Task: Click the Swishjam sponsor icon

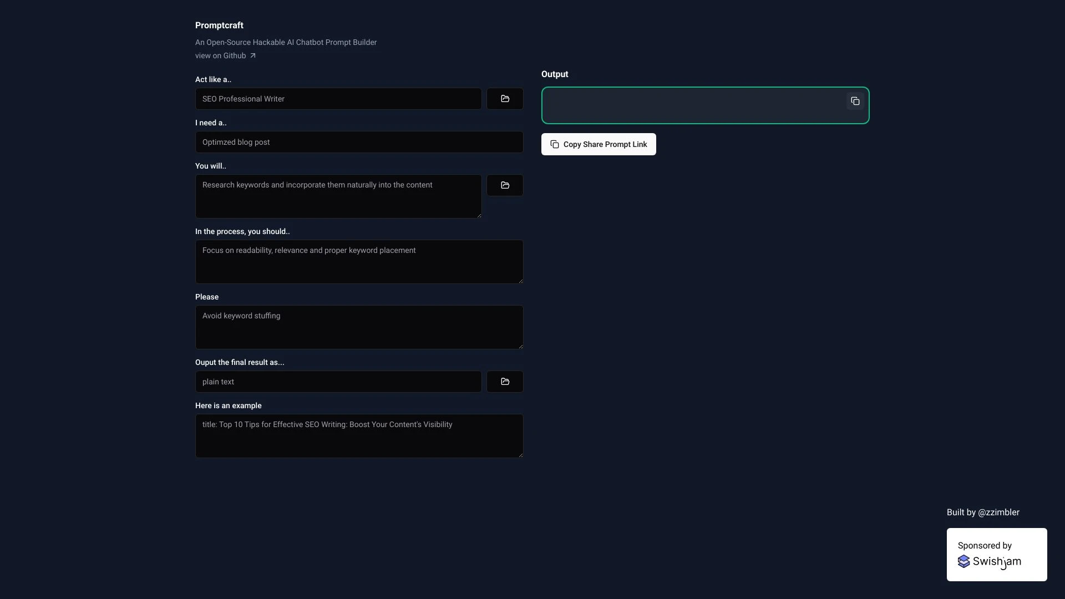Action: (964, 561)
